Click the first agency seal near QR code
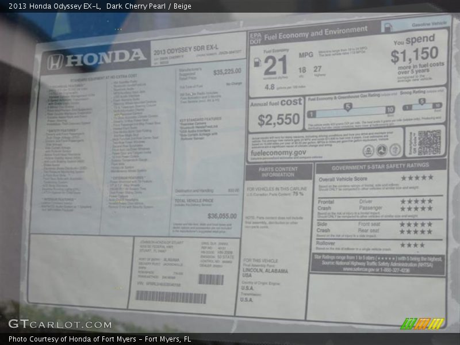The width and height of the screenshot is (460, 345). (368, 151)
